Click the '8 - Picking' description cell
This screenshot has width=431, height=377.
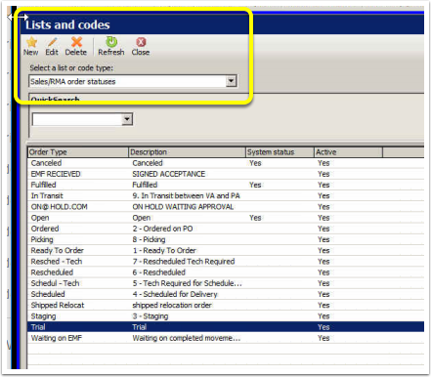(149, 239)
